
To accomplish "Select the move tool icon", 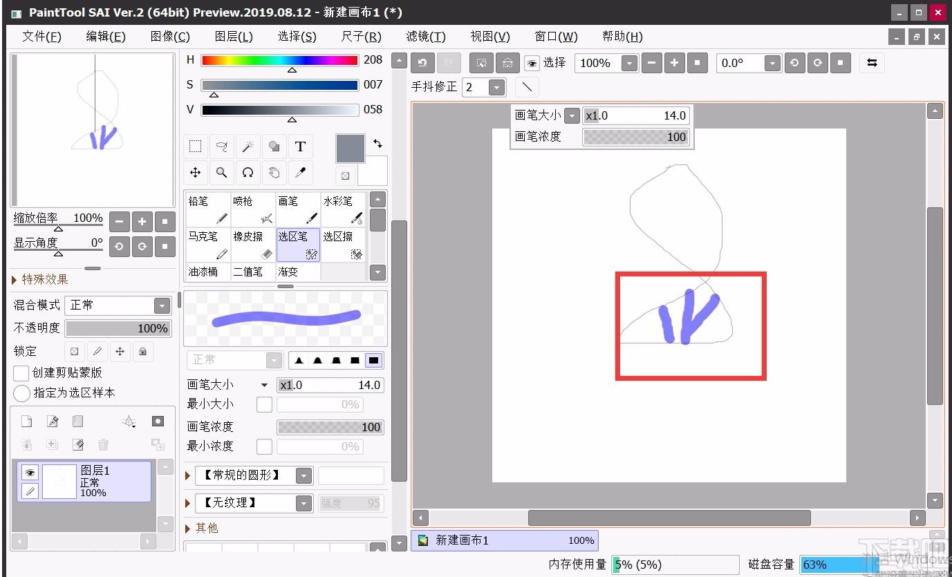I will coord(196,173).
